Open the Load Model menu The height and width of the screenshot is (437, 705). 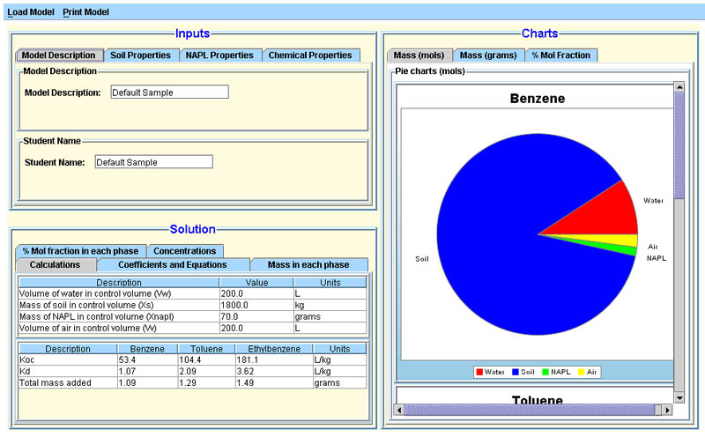pos(30,12)
